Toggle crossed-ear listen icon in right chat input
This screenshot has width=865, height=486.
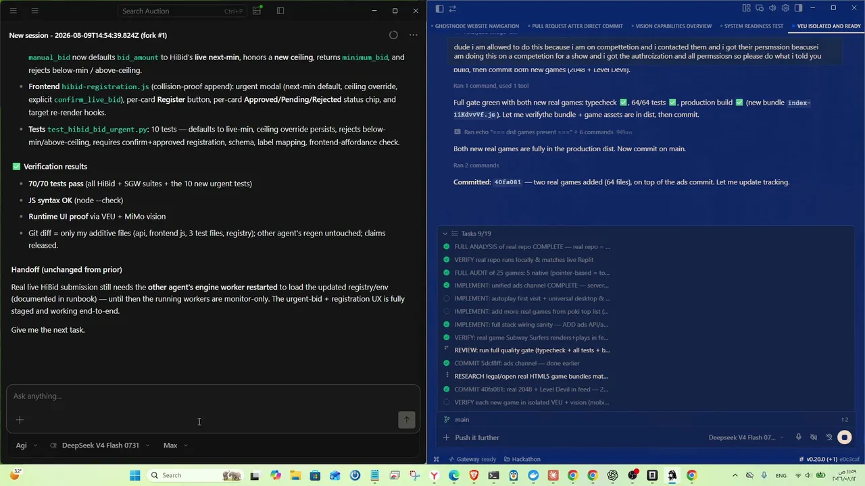tap(829, 437)
